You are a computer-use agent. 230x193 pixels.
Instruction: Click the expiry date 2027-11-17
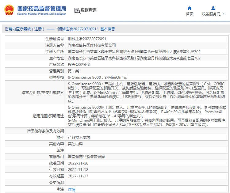click(78, 176)
